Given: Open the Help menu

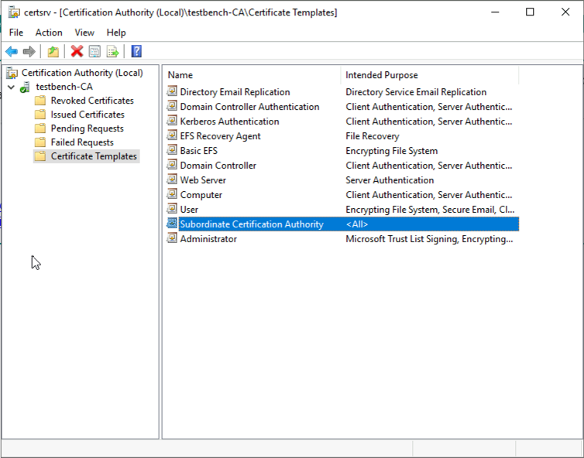Looking at the screenshot, I should [116, 32].
